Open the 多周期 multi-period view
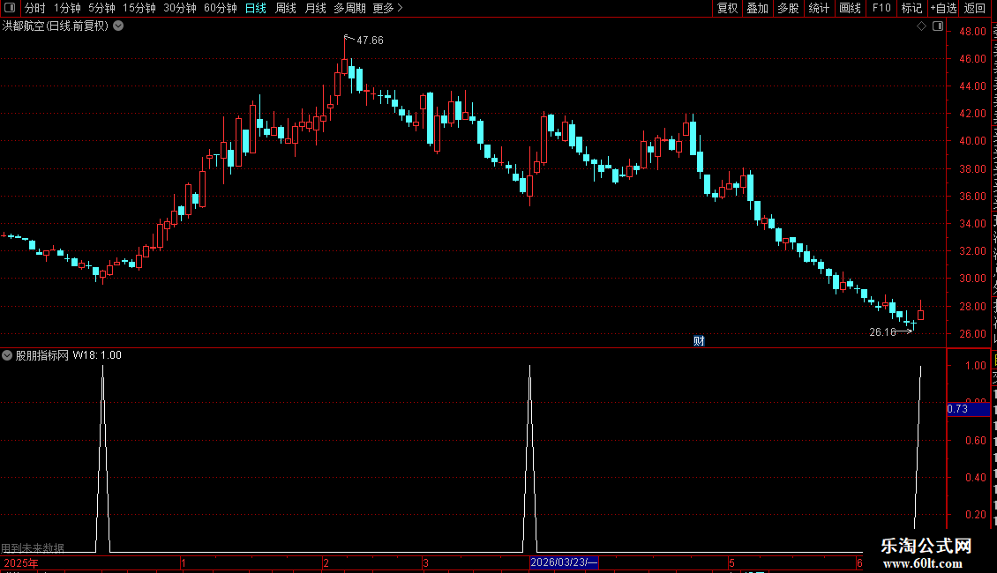The width and height of the screenshot is (997, 573). 349,8
